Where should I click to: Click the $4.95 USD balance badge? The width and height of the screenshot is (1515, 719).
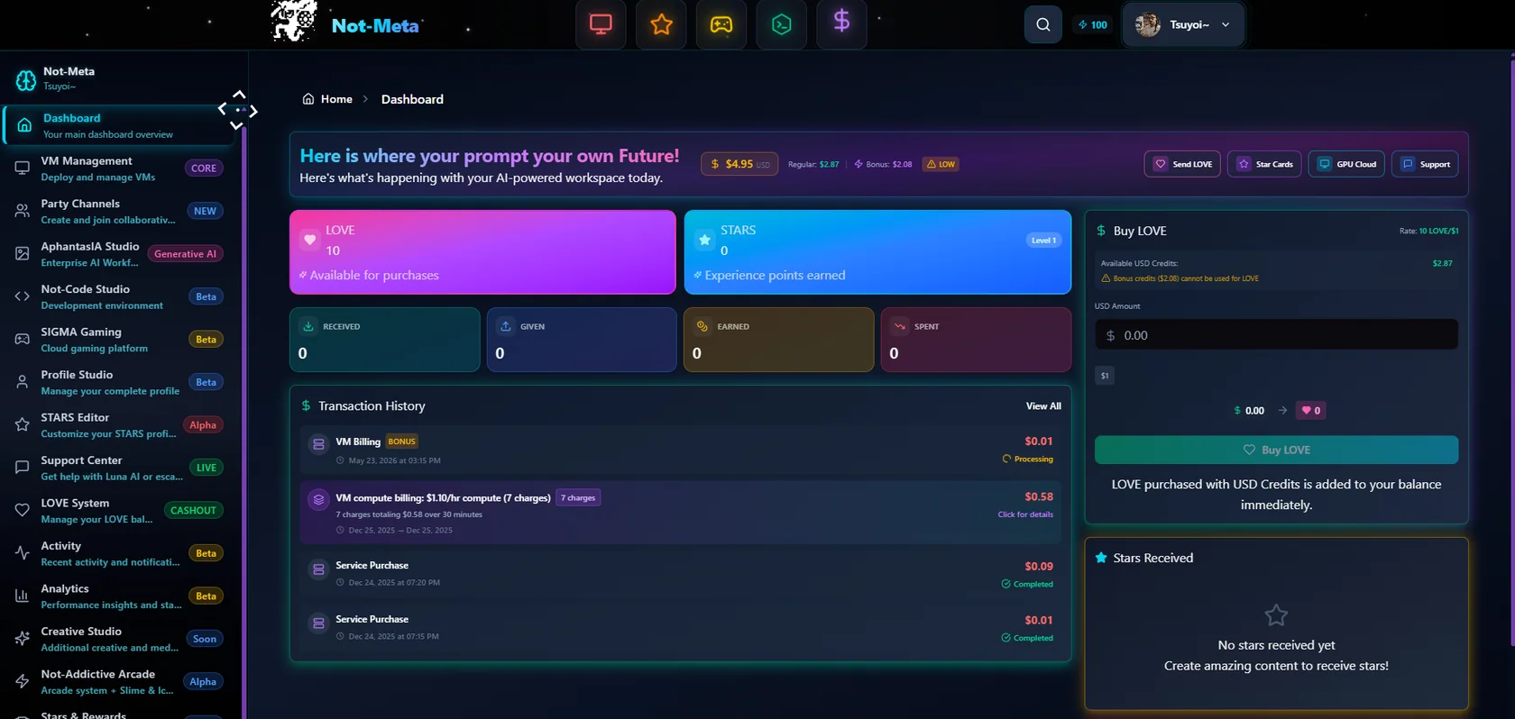(739, 164)
